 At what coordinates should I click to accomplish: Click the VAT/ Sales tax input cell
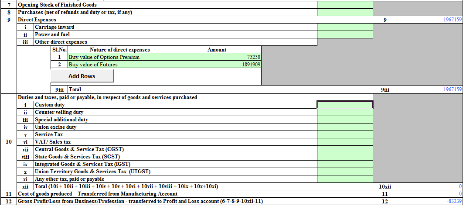[345, 142]
